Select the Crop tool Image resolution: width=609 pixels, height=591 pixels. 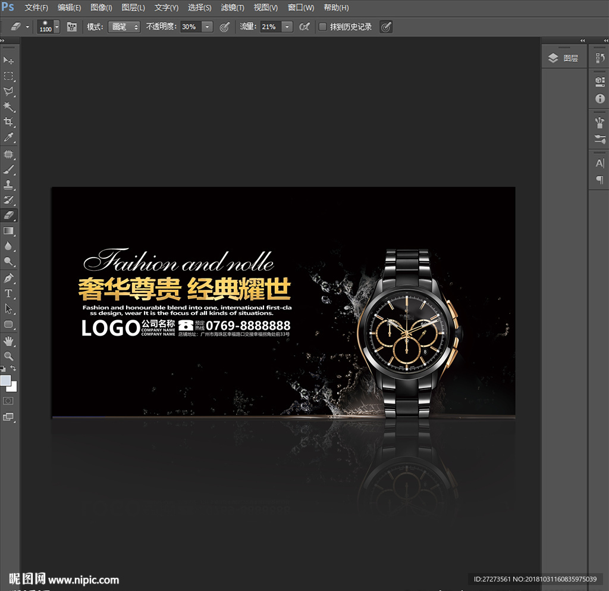(x=8, y=122)
